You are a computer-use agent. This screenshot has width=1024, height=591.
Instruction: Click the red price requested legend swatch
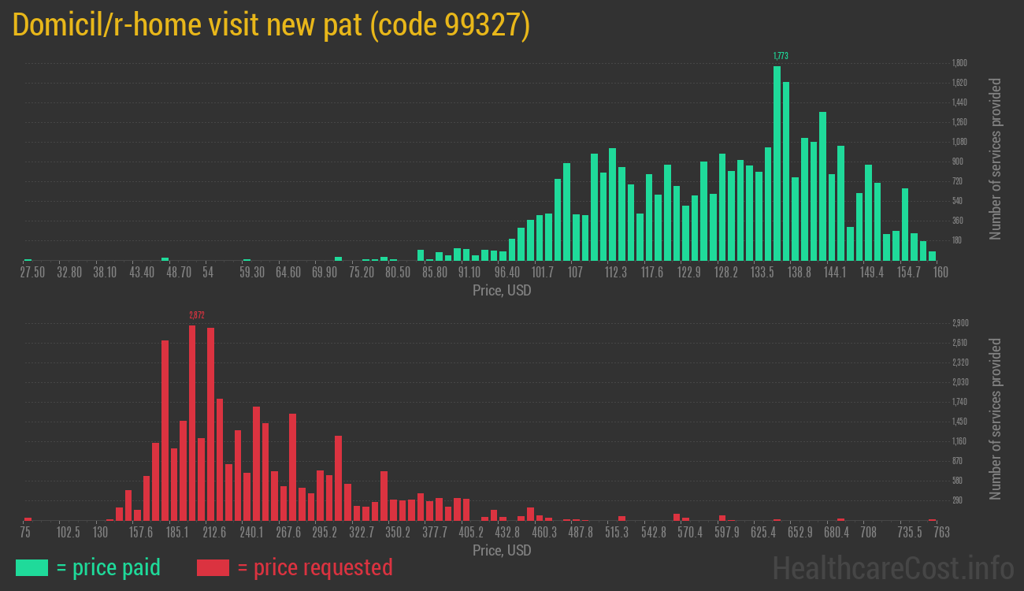[x=213, y=567]
